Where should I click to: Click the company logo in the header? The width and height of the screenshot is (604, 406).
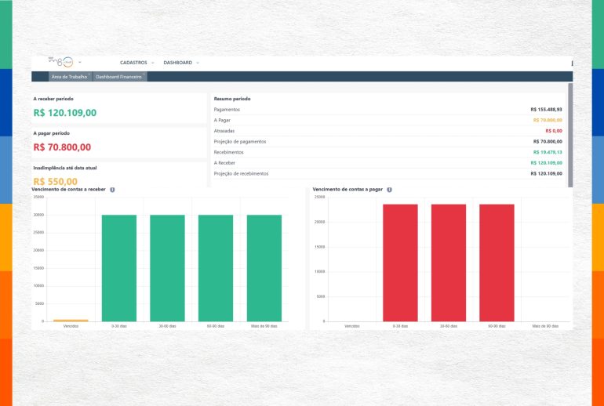tap(61, 62)
